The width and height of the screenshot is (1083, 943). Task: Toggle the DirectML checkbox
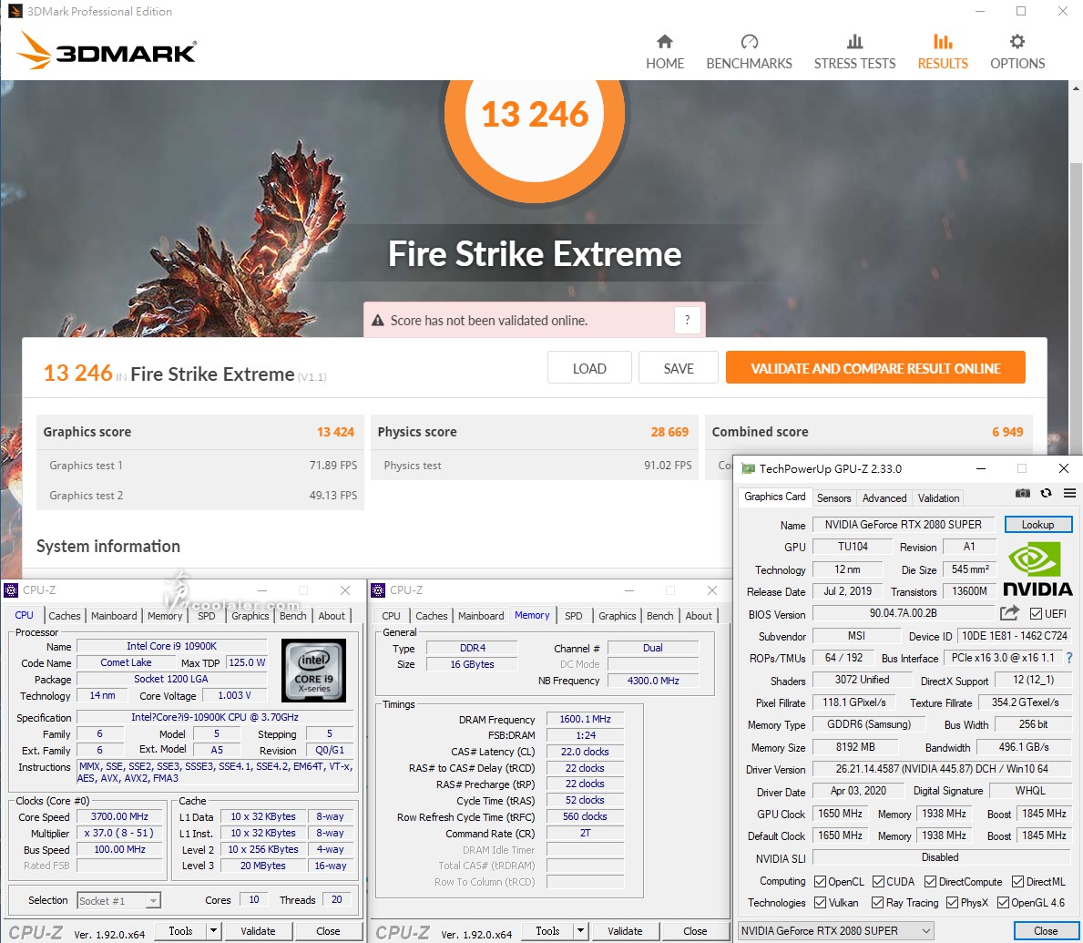point(1017,882)
